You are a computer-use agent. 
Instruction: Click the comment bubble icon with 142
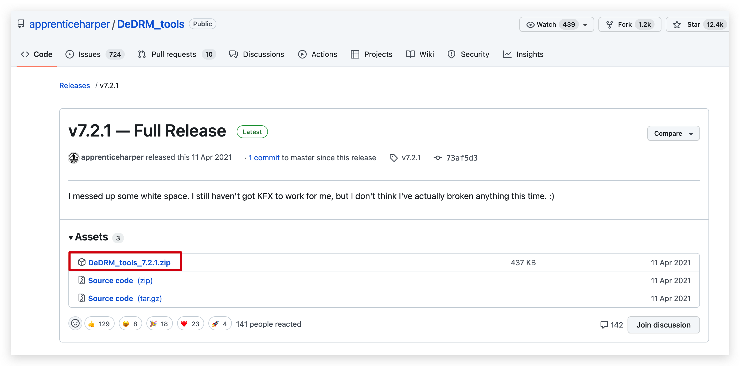pyautogui.click(x=604, y=325)
